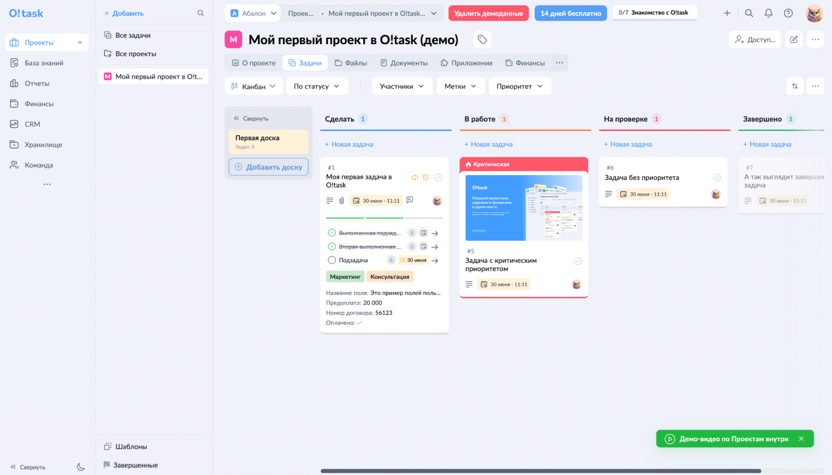Open the edit pencil icon near Доступ
This screenshot has height=475, width=832.
point(794,39)
